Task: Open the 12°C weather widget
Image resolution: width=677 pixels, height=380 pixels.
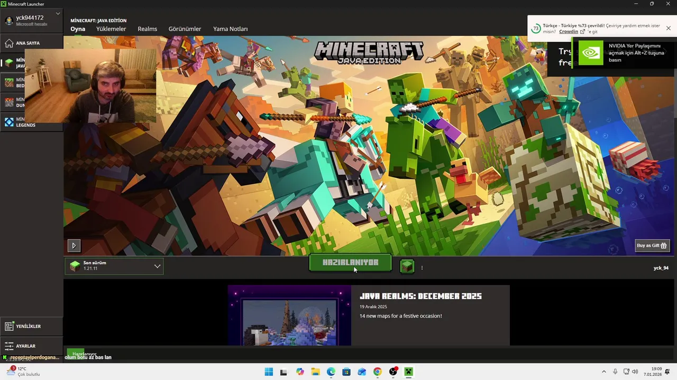Action: (24, 372)
